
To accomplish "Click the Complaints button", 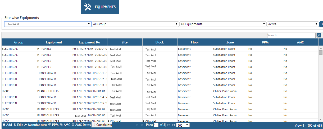I will click(x=102, y=125).
